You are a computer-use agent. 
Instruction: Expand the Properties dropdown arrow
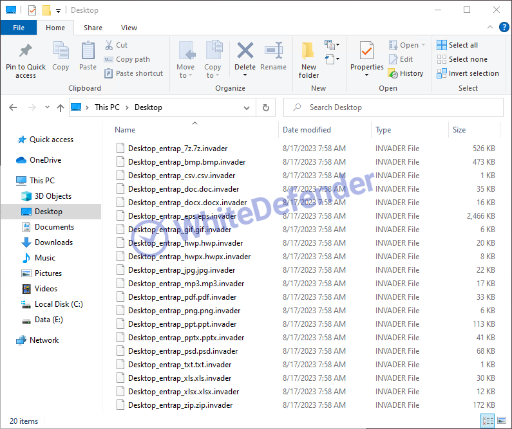366,75
